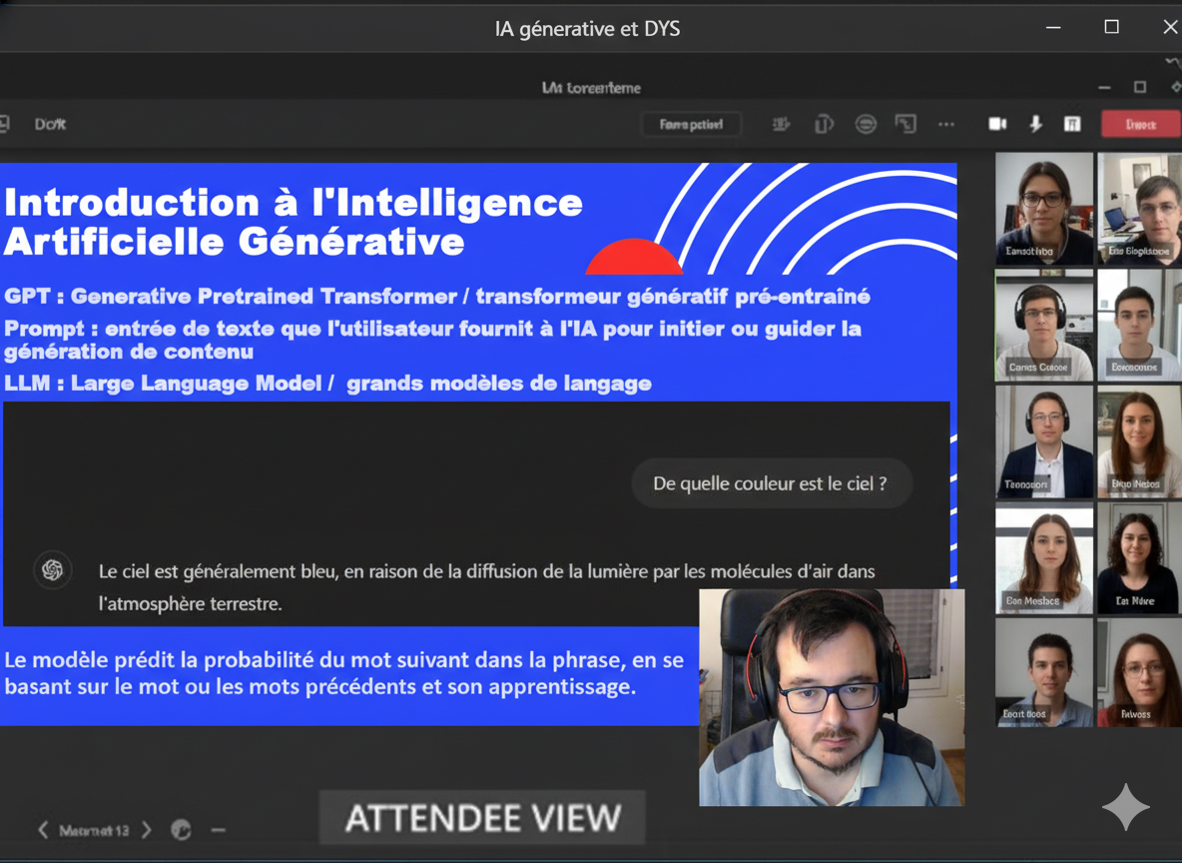Select the IA génerative et DYS window tab
Screen dimensions: 1182x863
point(587,28)
